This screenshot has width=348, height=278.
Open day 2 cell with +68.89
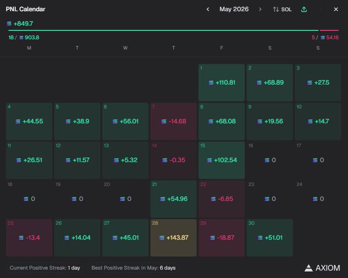click(270, 82)
